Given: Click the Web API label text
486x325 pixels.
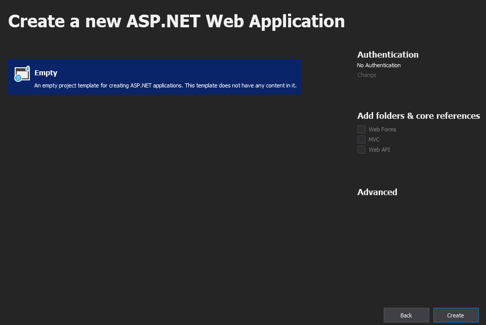Looking at the screenshot, I should 379,150.
